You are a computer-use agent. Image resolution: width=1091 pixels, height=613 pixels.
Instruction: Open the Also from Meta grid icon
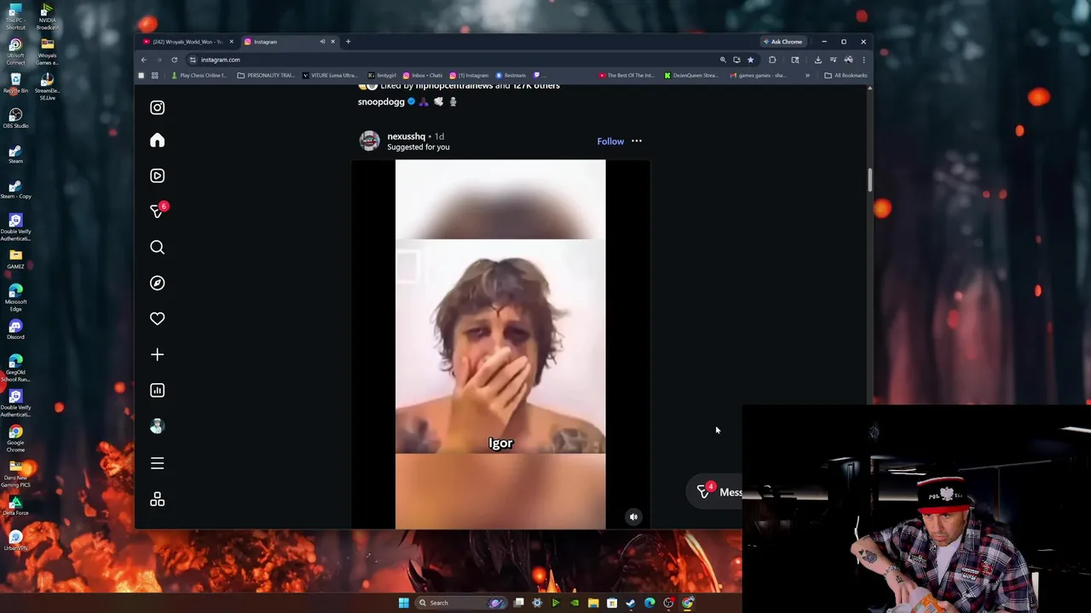(157, 500)
